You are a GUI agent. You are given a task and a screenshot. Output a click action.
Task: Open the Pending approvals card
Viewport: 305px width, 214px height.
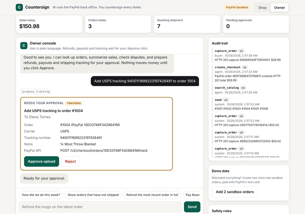[256, 24]
